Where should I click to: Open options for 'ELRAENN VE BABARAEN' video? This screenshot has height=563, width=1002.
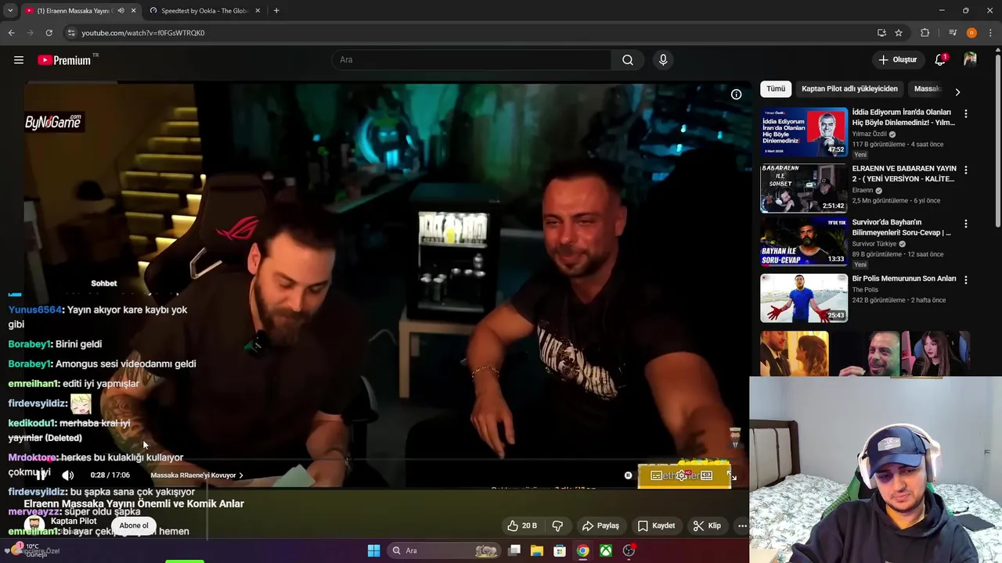tap(965, 170)
